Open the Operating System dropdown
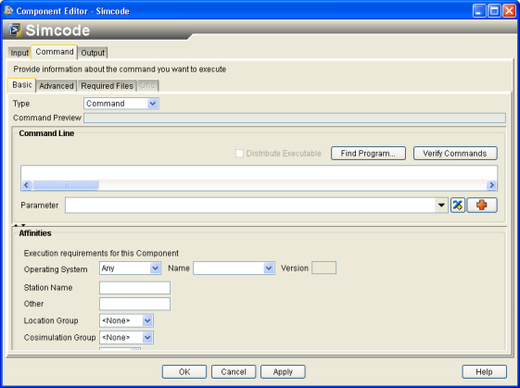 tap(130, 268)
